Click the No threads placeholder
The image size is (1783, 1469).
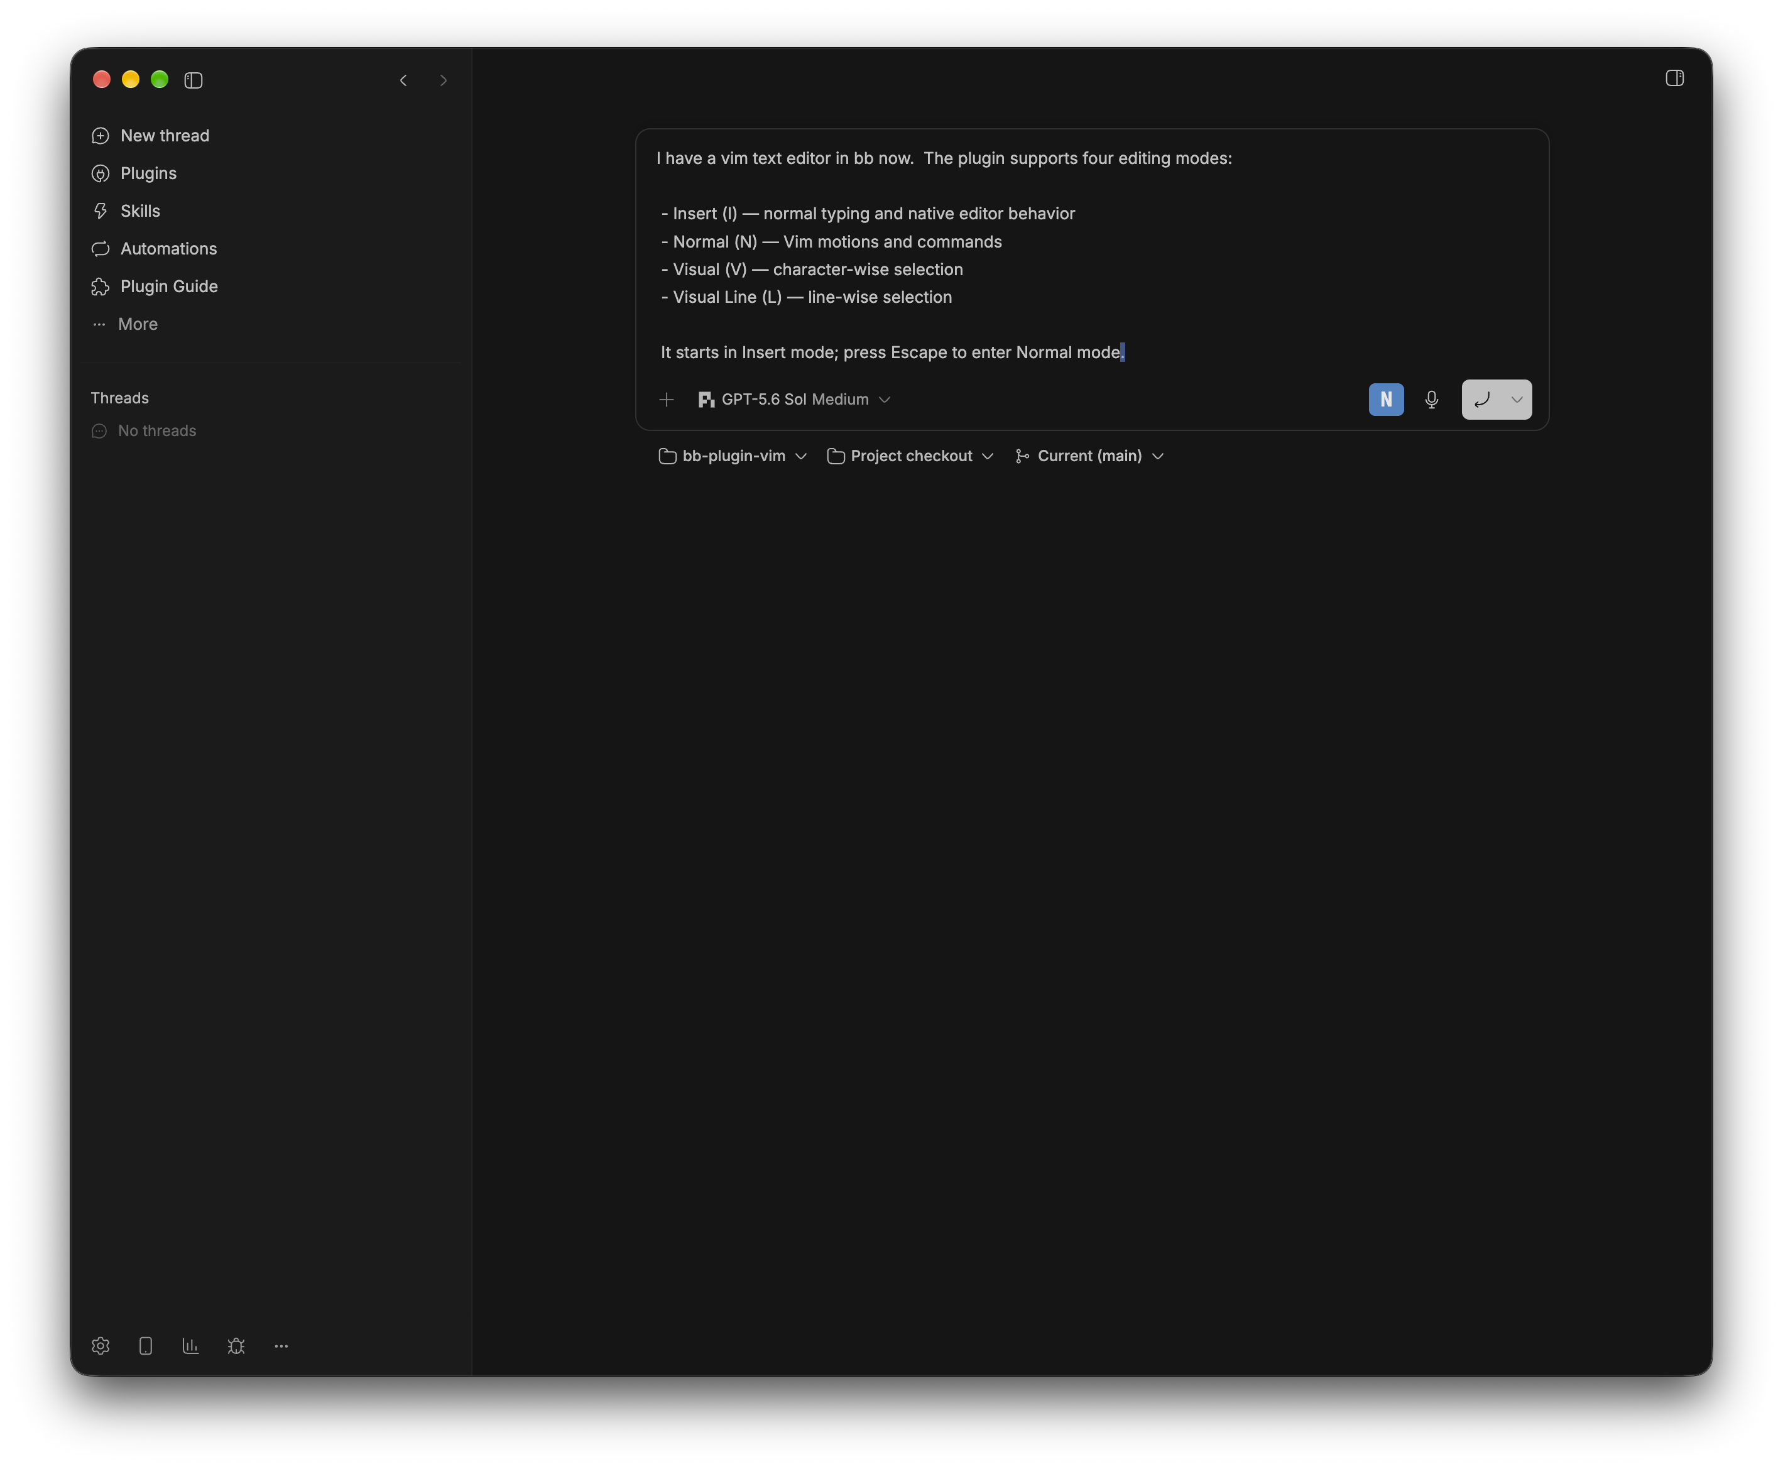(144, 431)
